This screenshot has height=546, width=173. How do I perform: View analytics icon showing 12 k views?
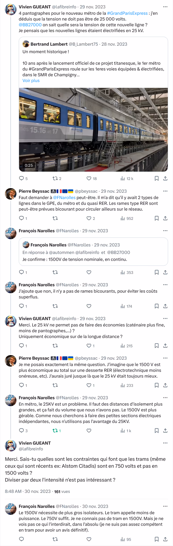(x=123, y=178)
